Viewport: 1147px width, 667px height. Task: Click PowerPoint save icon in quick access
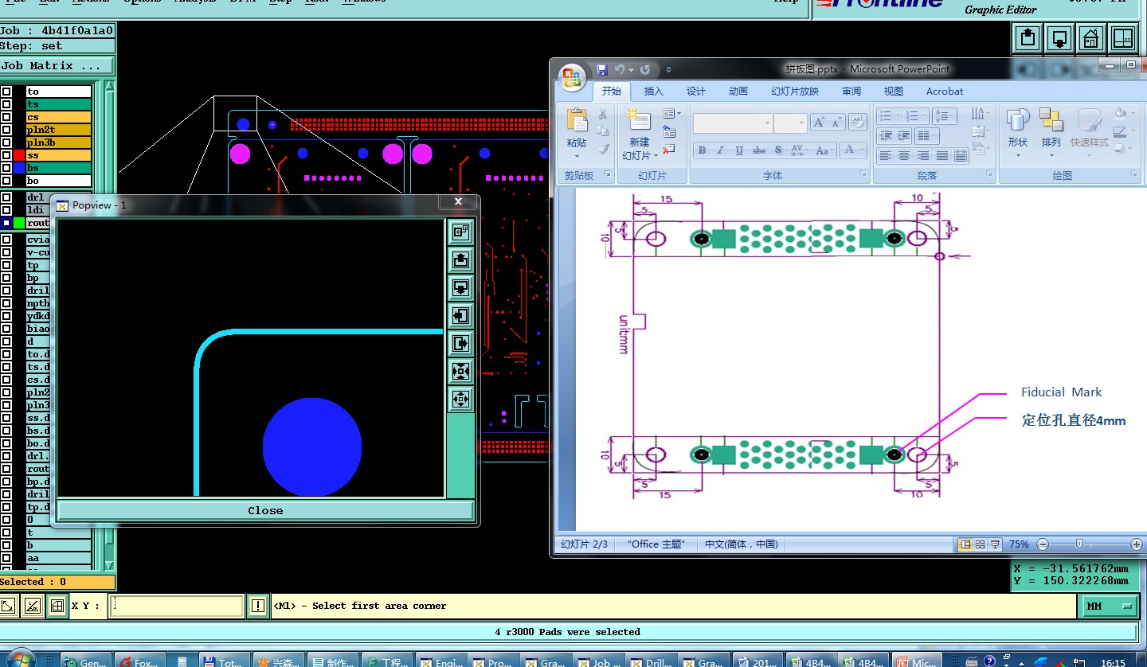click(602, 69)
